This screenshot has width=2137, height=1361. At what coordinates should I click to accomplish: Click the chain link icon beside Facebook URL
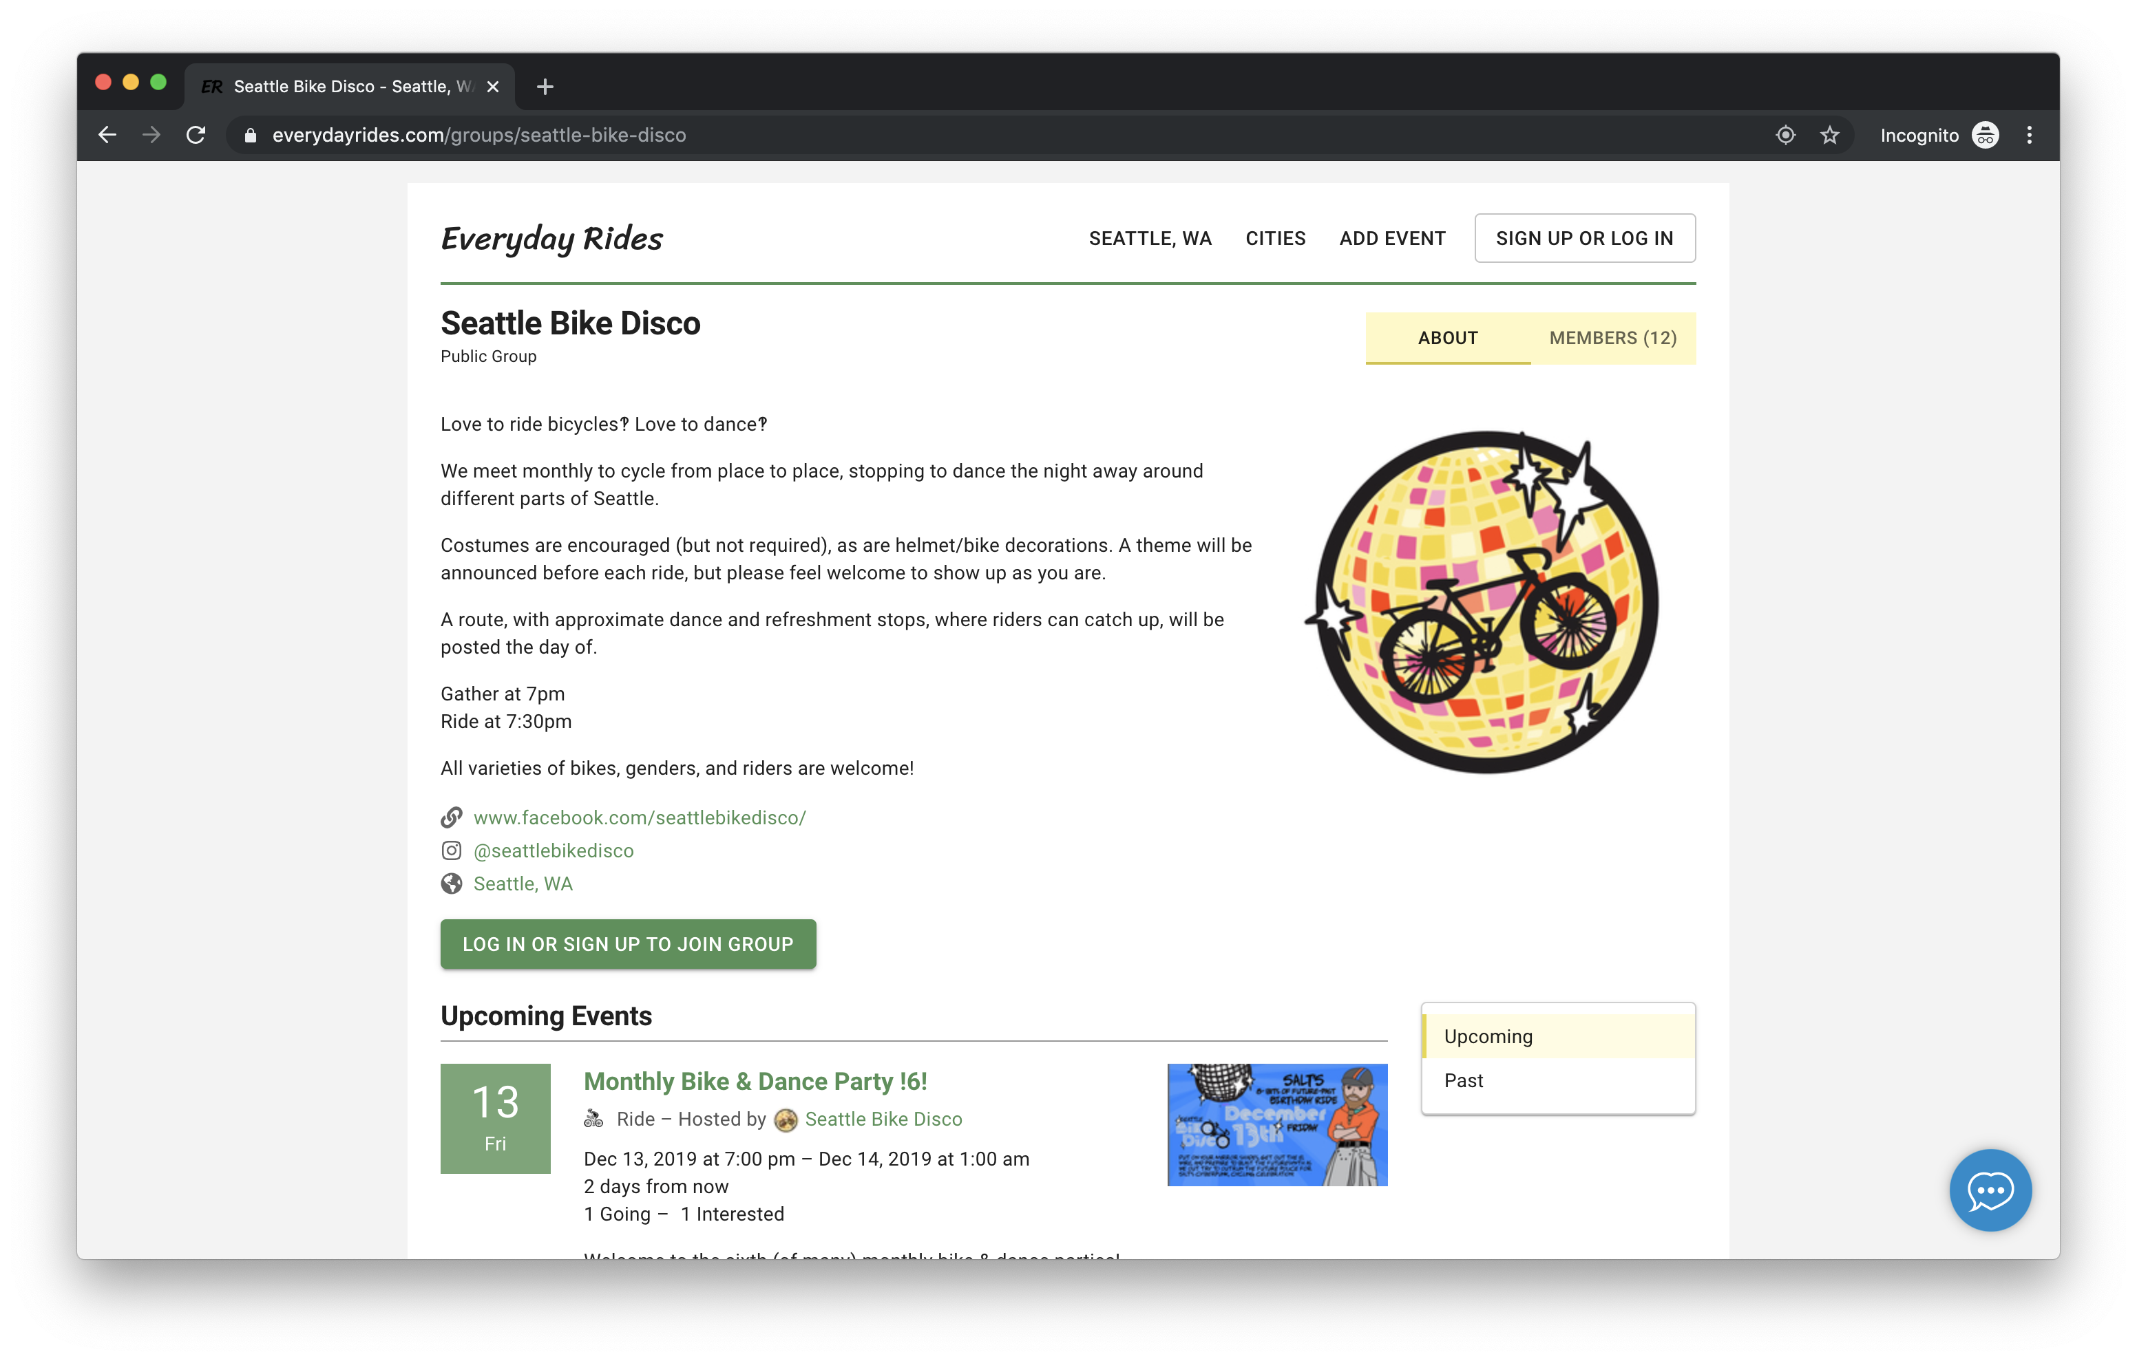452,817
